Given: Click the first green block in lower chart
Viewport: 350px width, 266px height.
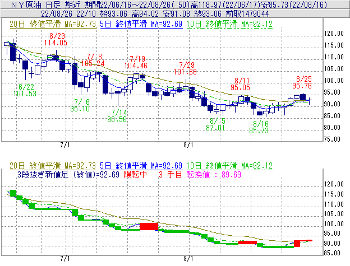Looking at the screenshot, I should point(13,193).
